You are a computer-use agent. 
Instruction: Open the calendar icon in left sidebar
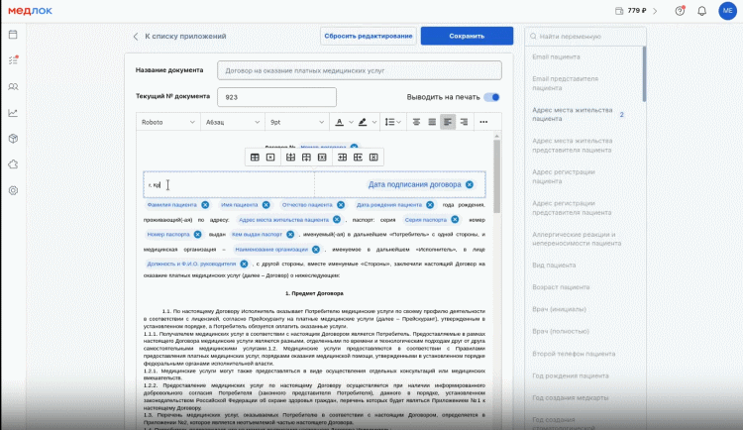(x=13, y=35)
